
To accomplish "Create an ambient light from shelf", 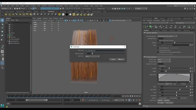I will [6, 14].
